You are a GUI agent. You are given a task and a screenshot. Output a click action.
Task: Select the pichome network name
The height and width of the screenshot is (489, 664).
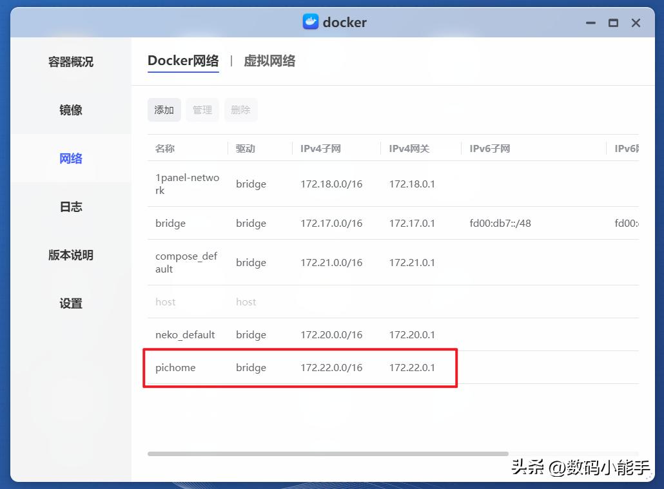(x=175, y=367)
